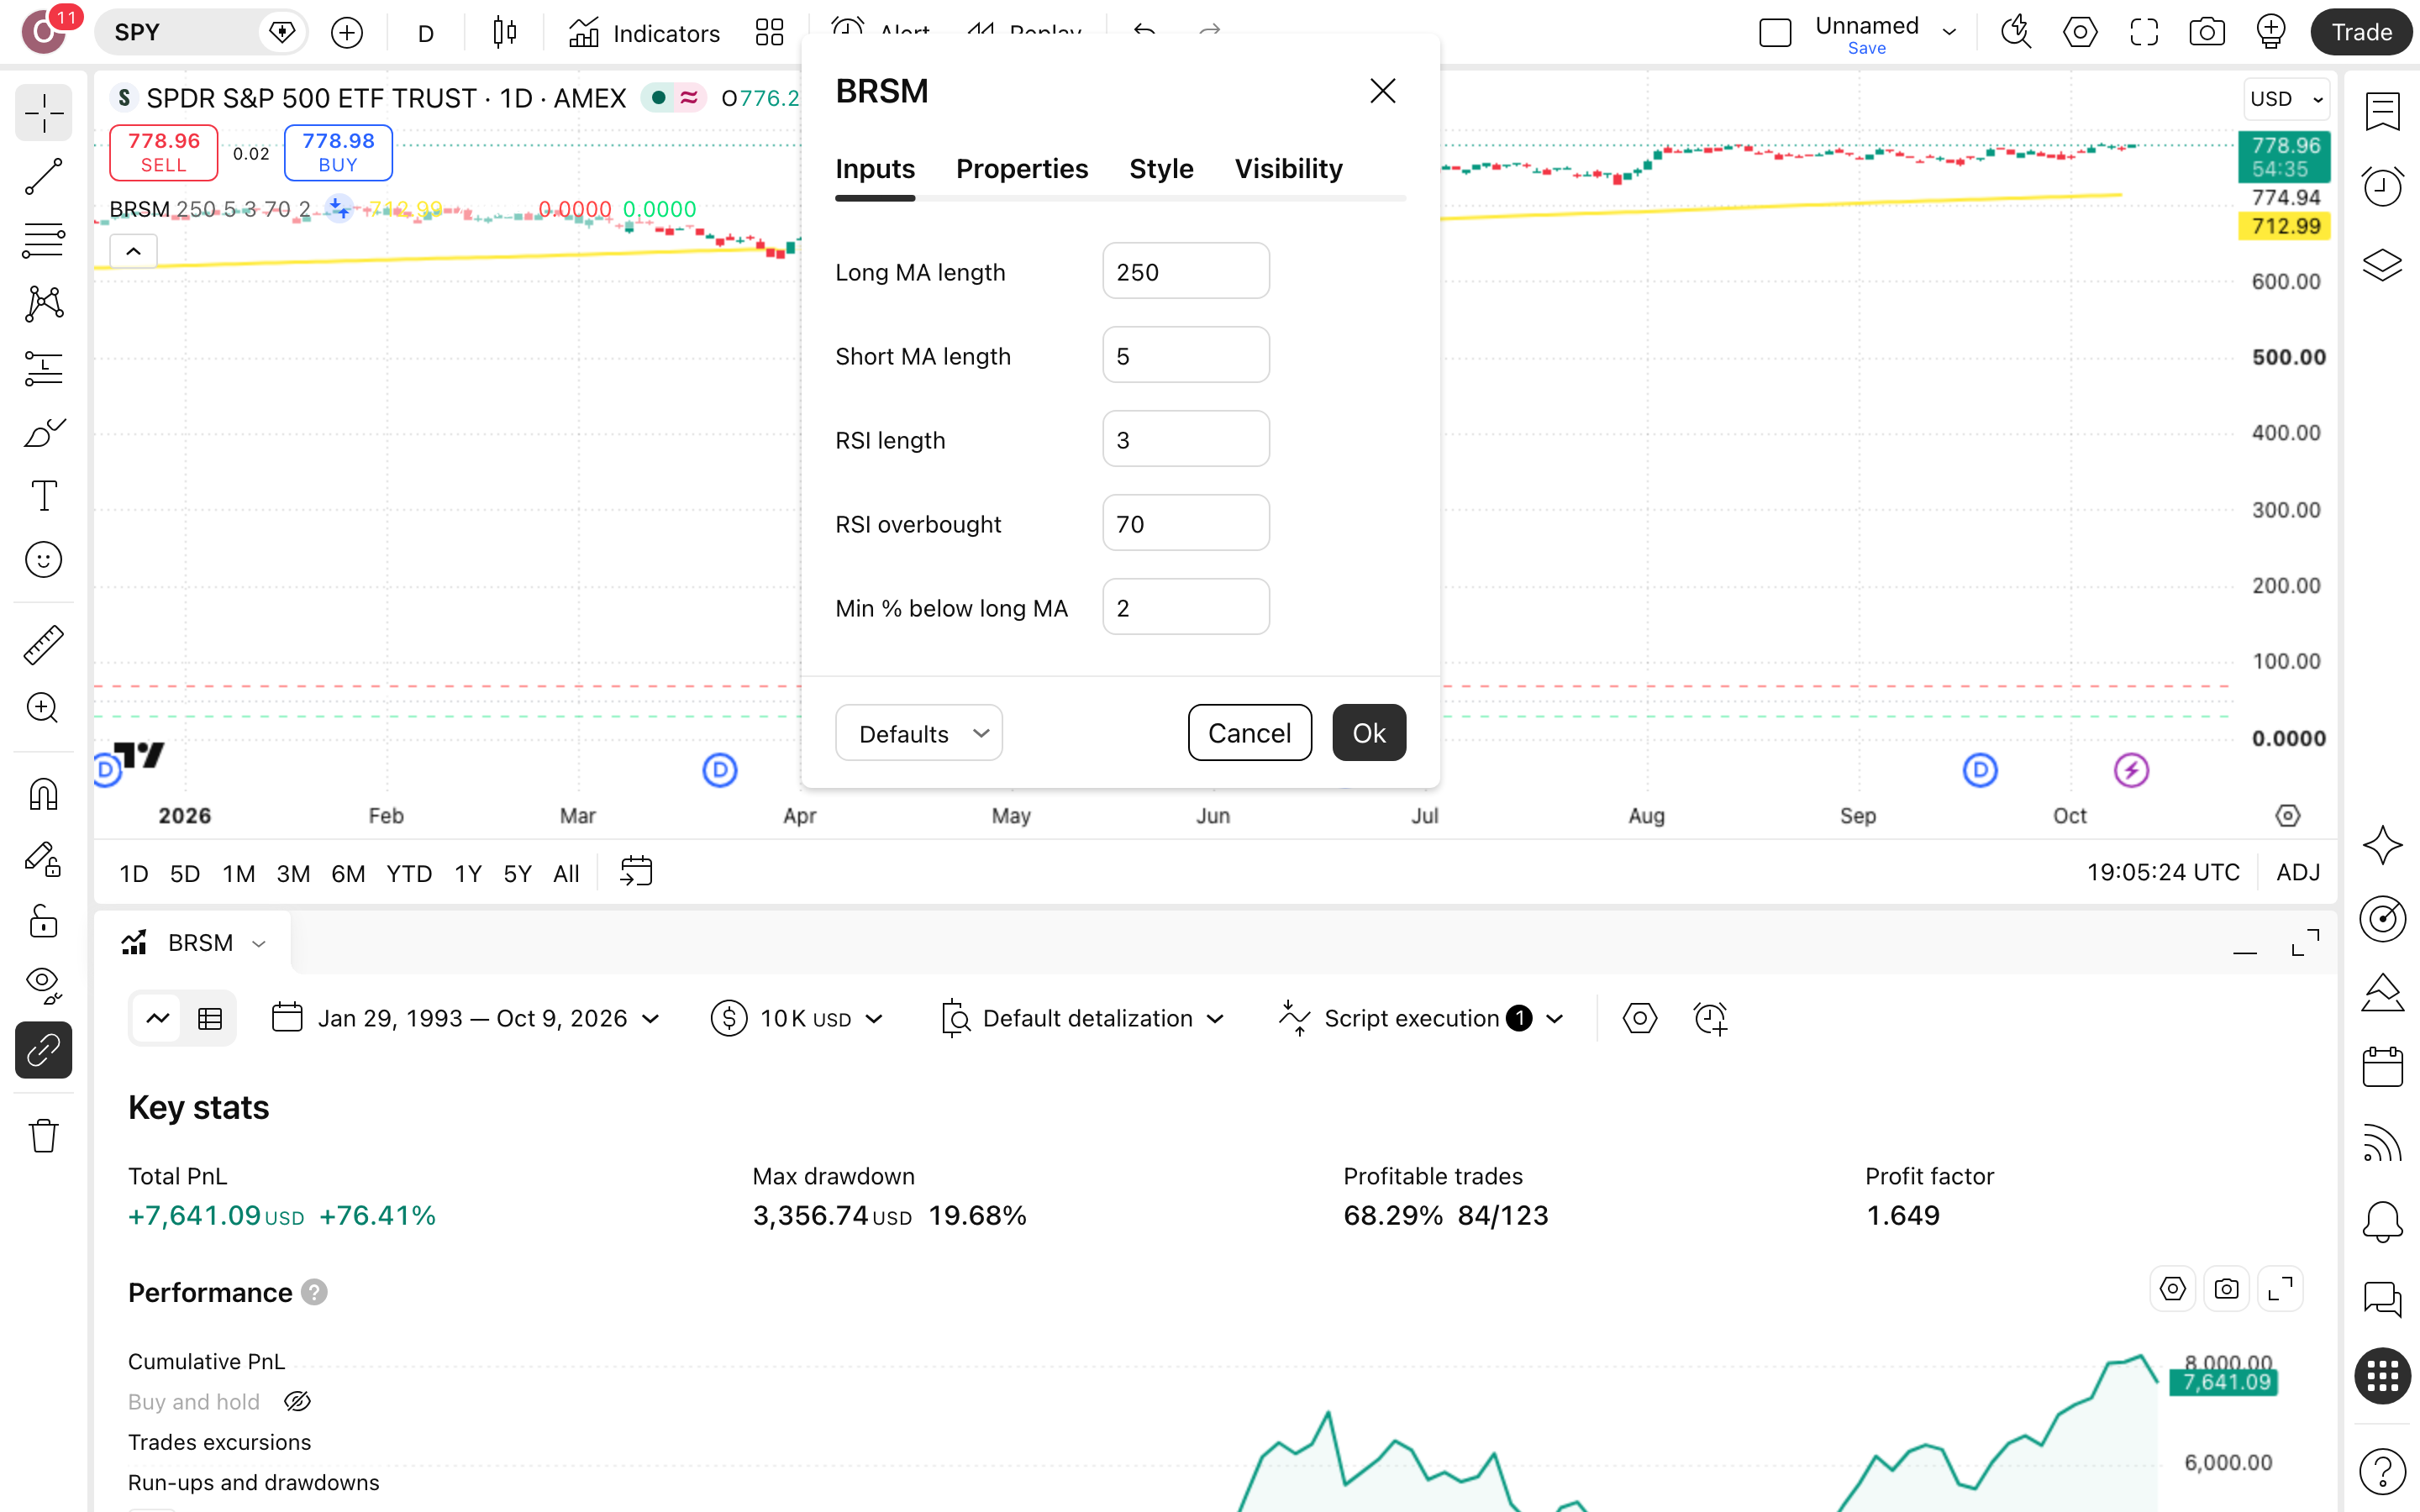The image size is (2420, 1512).
Task: Open the 10K USD capital dropdown
Action: point(797,1018)
